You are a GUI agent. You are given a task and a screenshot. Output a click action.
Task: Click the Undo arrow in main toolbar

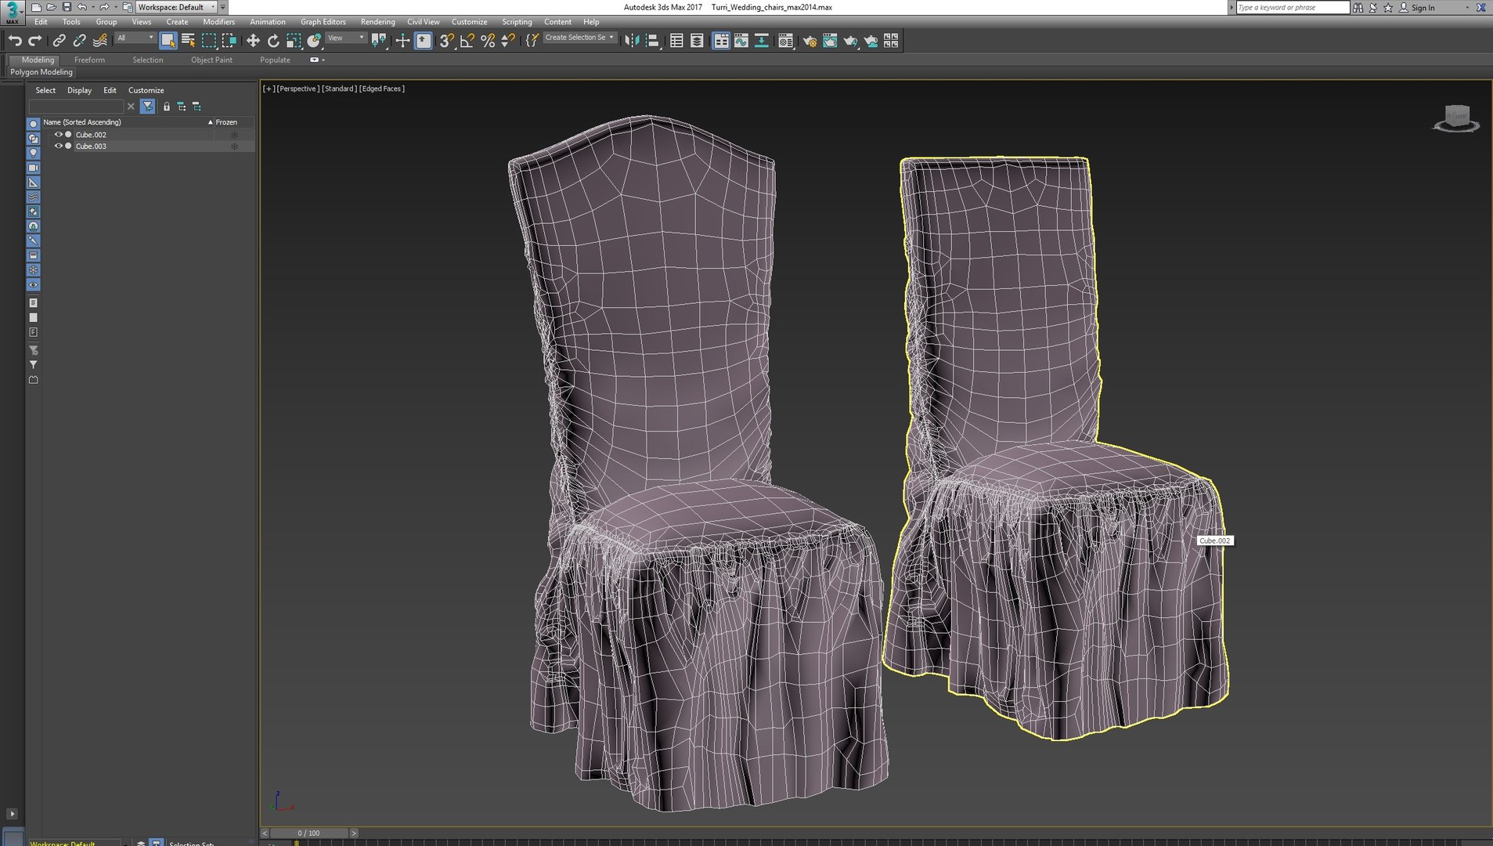point(15,41)
